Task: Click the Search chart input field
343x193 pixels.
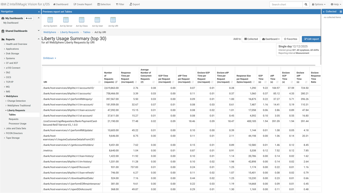Action: pos(286,5)
